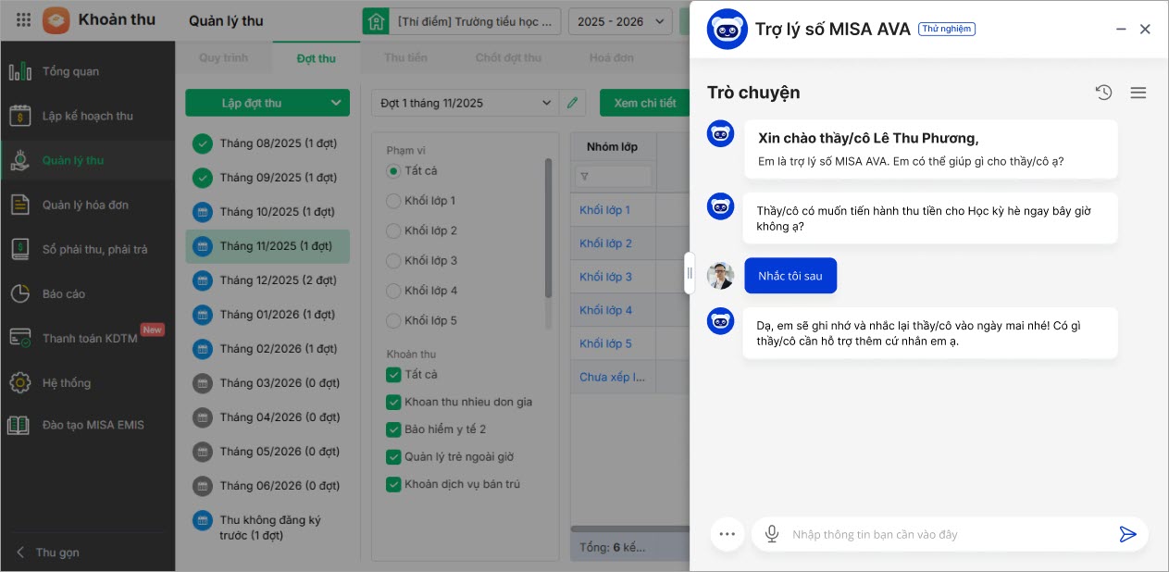Click the MISA AVA avatar in header
1169x572 pixels.
coord(728,29)
